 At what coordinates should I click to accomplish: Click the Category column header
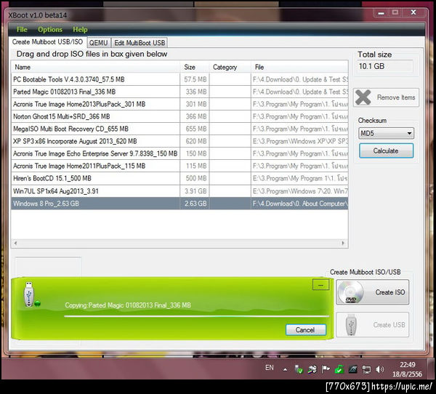pyautogui.click(x=230, y=67)
